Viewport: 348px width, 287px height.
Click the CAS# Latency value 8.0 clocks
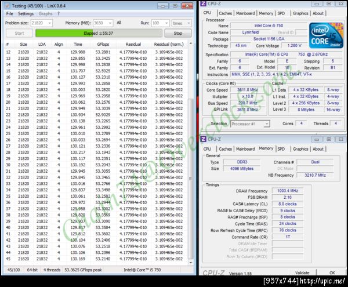click(x=288, y=204)
